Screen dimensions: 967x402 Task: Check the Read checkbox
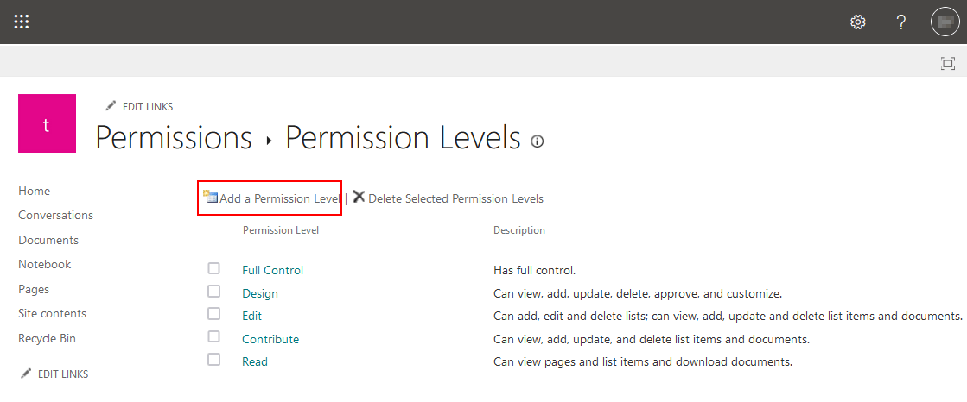click(x=213, y=359)
